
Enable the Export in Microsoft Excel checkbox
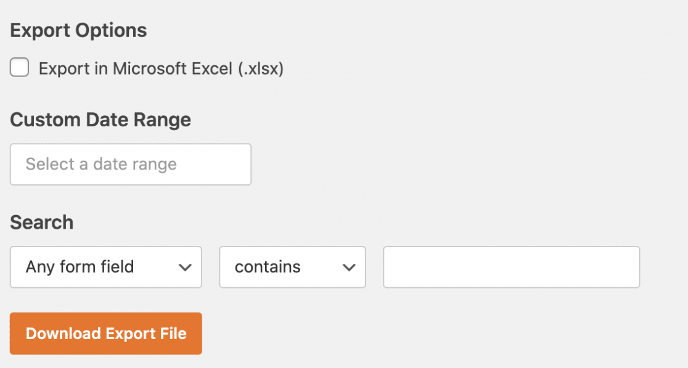tap(19, 68)
